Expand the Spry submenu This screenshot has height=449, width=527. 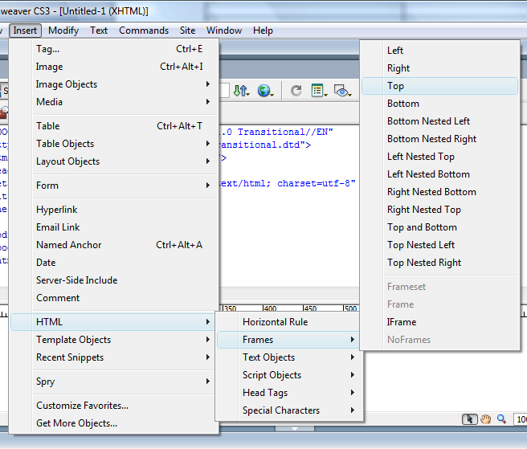(x=114, y=382)
